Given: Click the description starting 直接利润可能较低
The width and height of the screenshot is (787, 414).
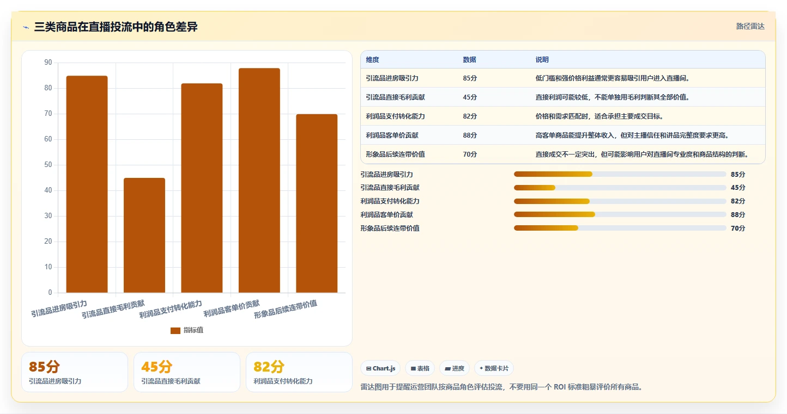Looking at the screenshot, I should 613,97.
